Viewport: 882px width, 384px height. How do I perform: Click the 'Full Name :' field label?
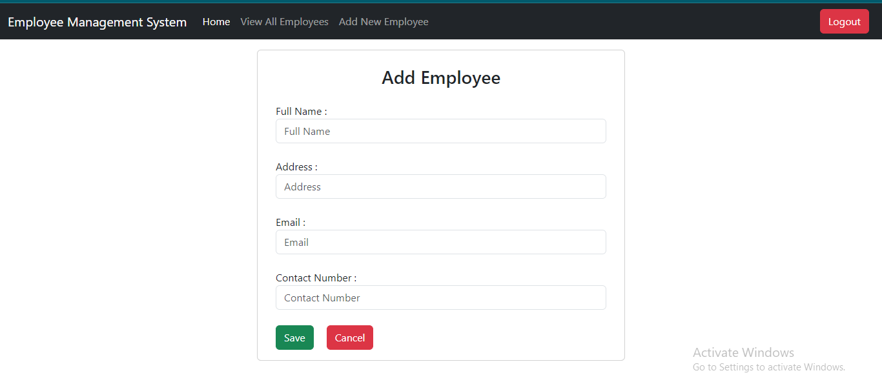coord(302,112)
